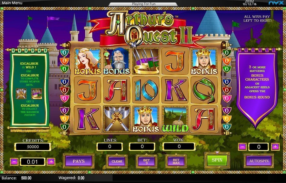The width and height of the screenshot is (286, 183).
Task: Open the Main Menu
Action: (x=12, y=3)
